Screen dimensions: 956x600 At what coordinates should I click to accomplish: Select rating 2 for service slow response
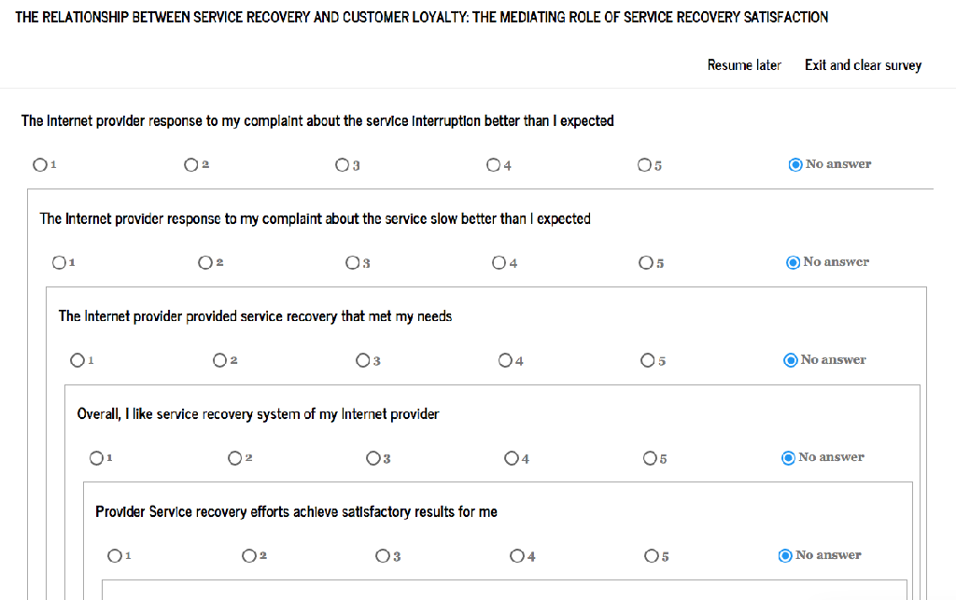point(205,263)
